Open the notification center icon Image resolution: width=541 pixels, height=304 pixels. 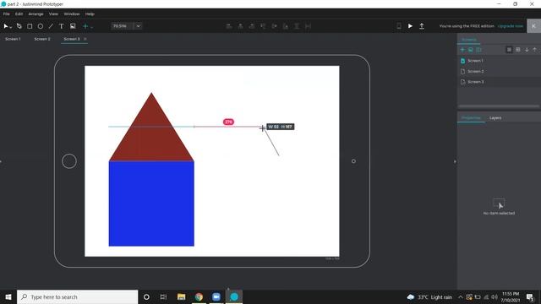pos(530,296)
